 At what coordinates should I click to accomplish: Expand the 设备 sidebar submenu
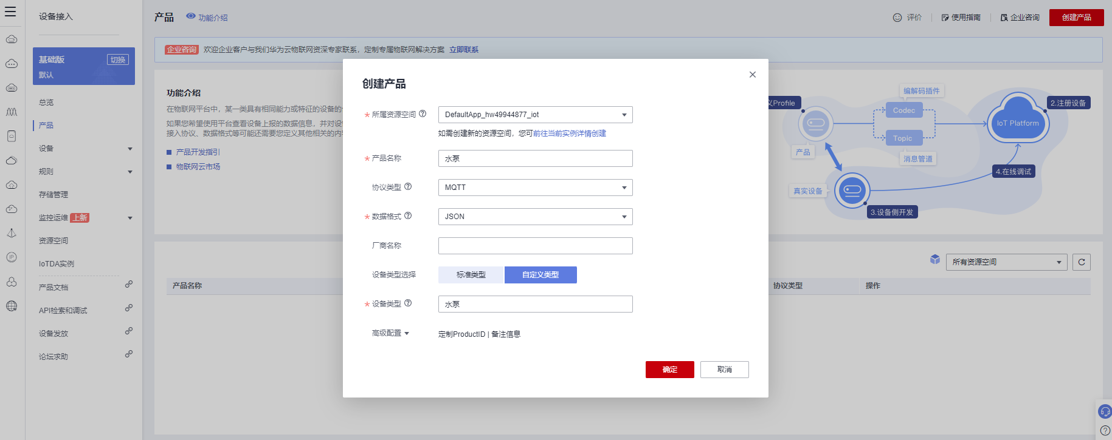point(130,149)
